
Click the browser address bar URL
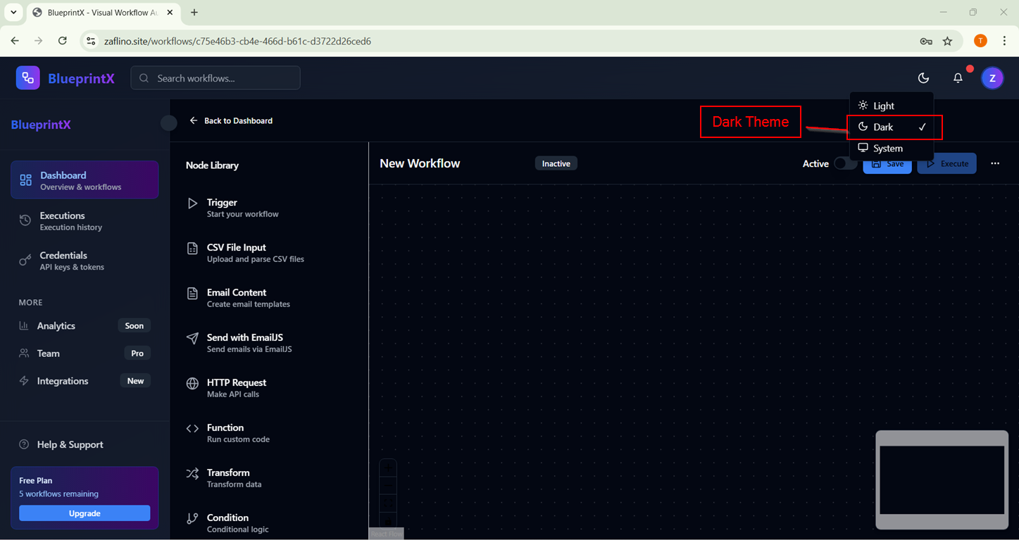tap(237, 41)
